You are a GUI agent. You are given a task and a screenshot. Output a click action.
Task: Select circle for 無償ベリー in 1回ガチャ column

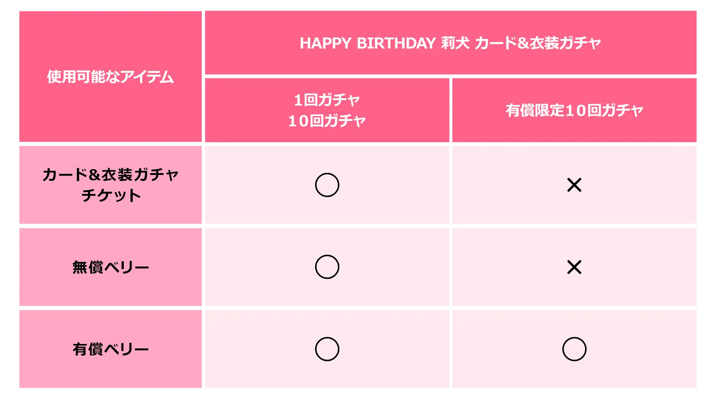tap(327, 267)
